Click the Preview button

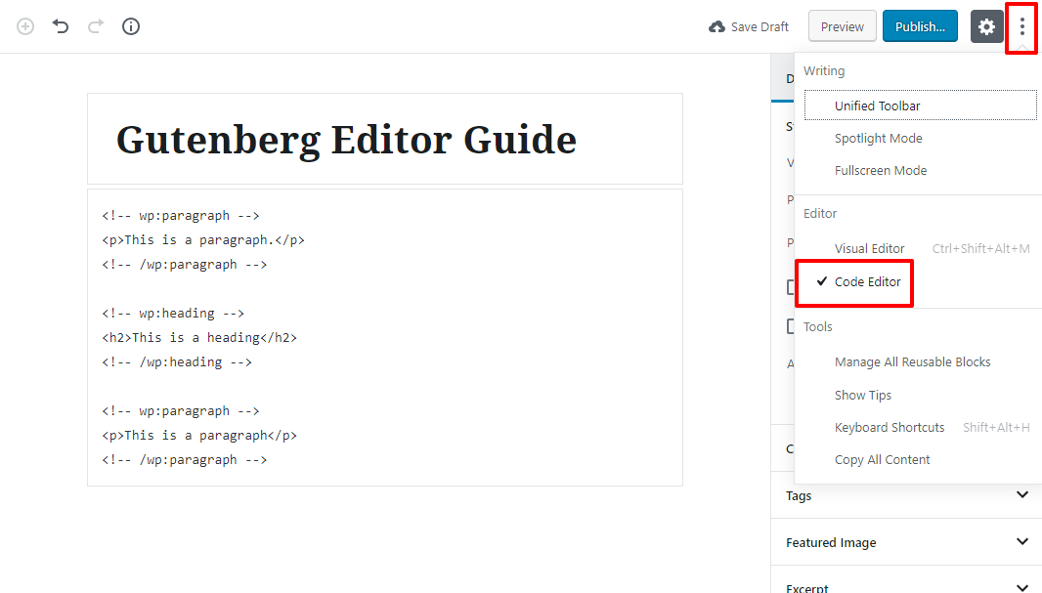(842, 26)
